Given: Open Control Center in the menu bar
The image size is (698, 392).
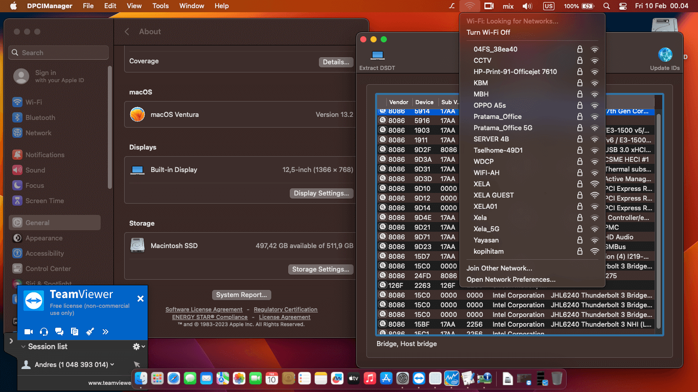Looking at the screenshot, I should click(x=622, y=6).
